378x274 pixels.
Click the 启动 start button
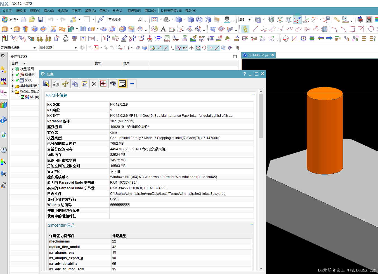coord(10,19)
